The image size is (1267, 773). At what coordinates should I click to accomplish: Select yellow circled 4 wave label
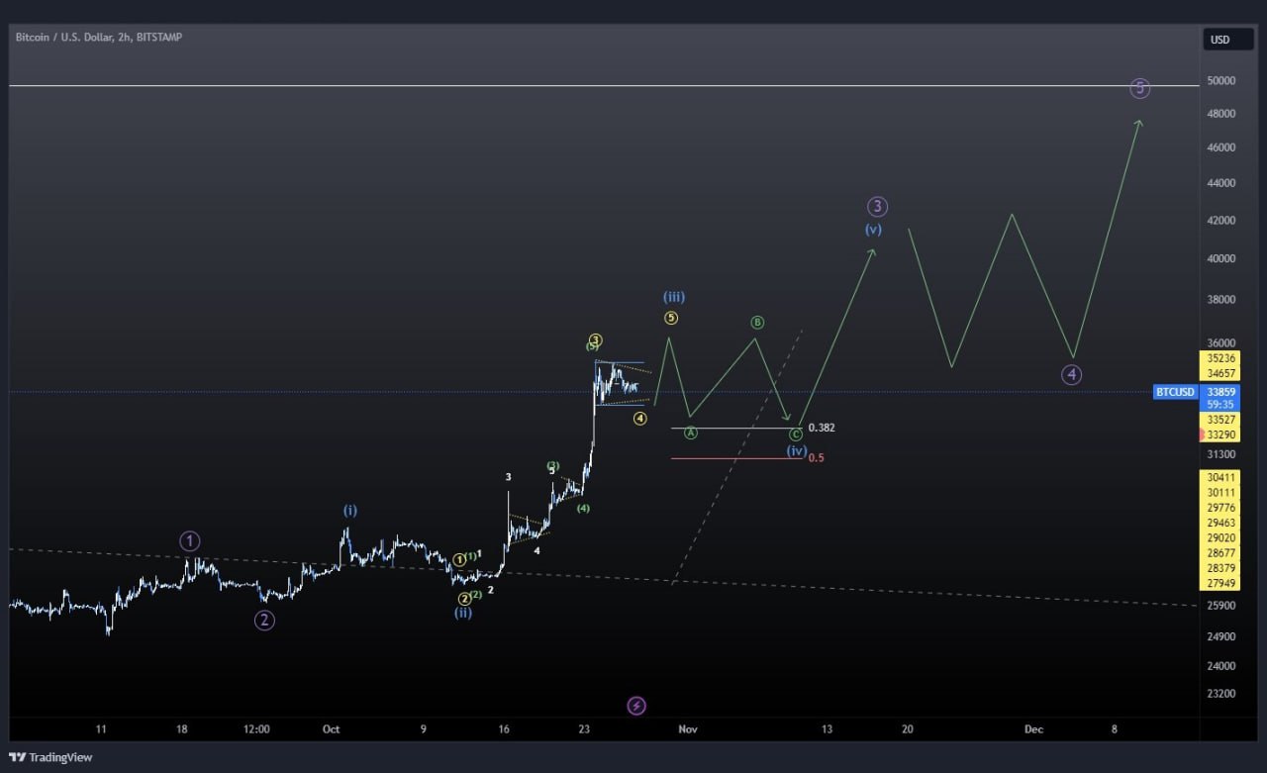[640, 419]
